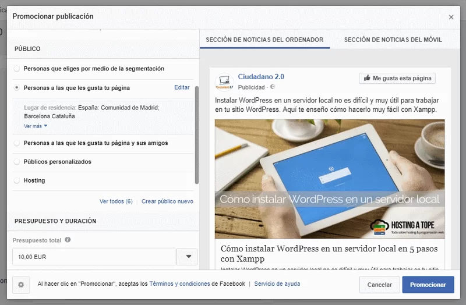466x305 pixels.
Task: Select Personas a las que les gusta tu página y sus amigos
Action: pyautogui.click(x=17, y=143)
